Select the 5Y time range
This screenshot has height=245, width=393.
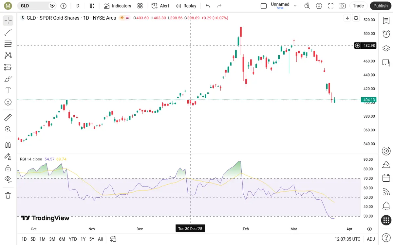tap(92, 239)
